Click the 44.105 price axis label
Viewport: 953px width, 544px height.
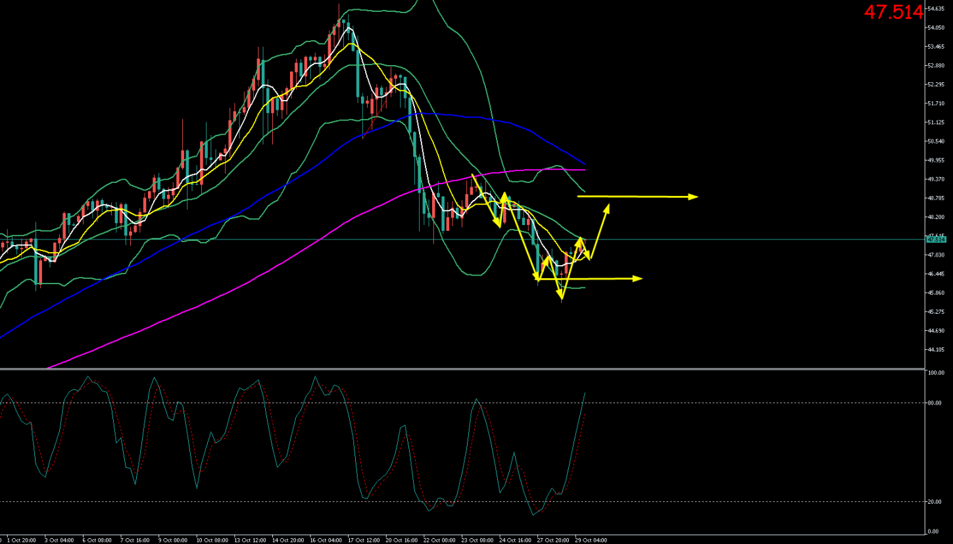935,350
